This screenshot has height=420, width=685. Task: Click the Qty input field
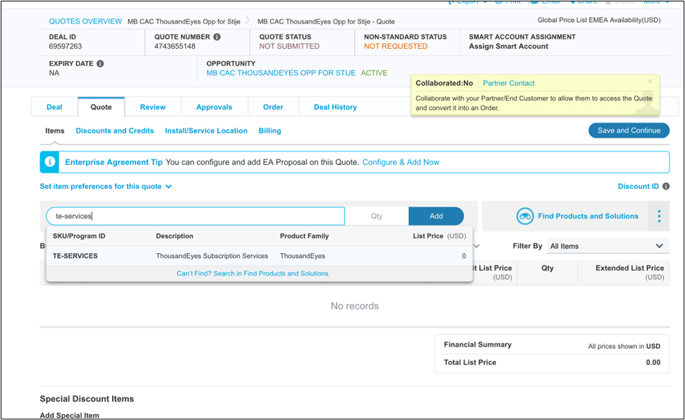[376, 216]
